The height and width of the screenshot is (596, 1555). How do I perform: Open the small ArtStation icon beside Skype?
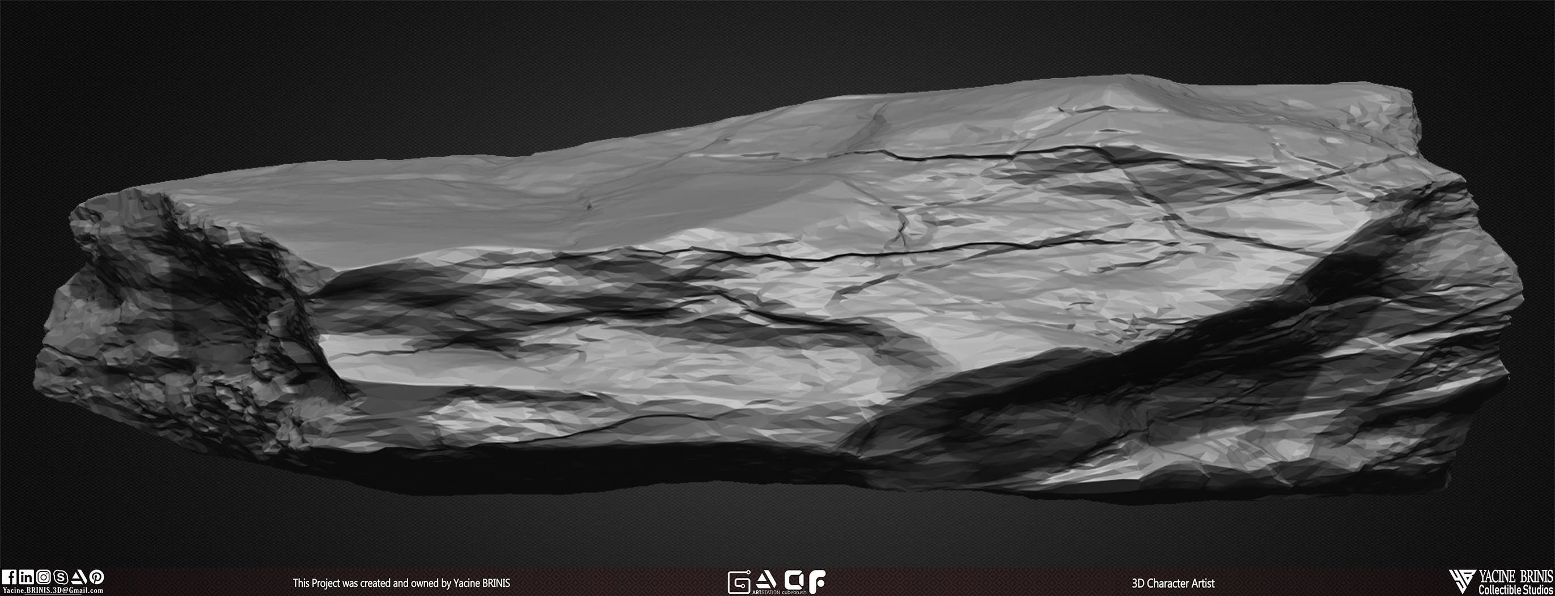pyautogui.click(x=79, y=577)
